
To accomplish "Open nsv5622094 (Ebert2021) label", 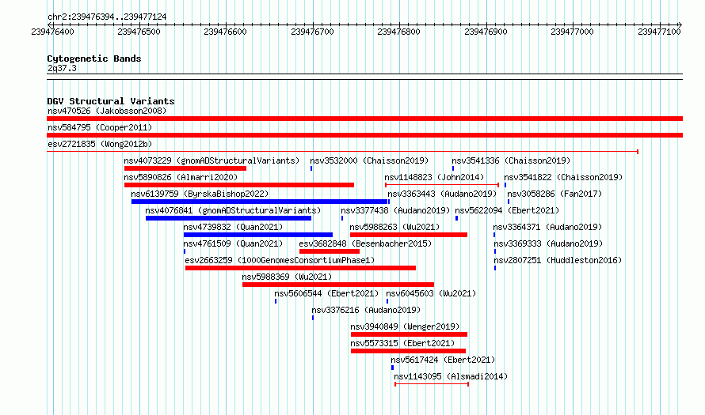I will (507, 210).
